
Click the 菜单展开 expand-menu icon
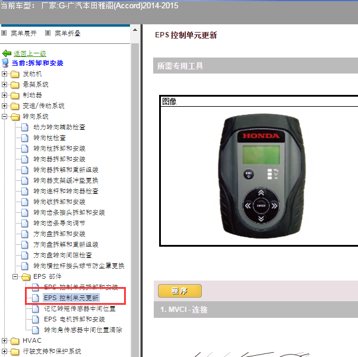coord(4,33)
